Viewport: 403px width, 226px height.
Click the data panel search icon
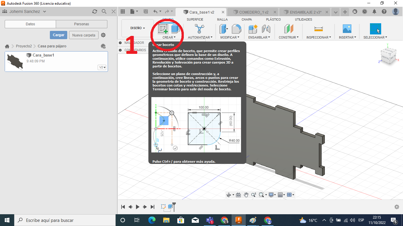(104, 11)
